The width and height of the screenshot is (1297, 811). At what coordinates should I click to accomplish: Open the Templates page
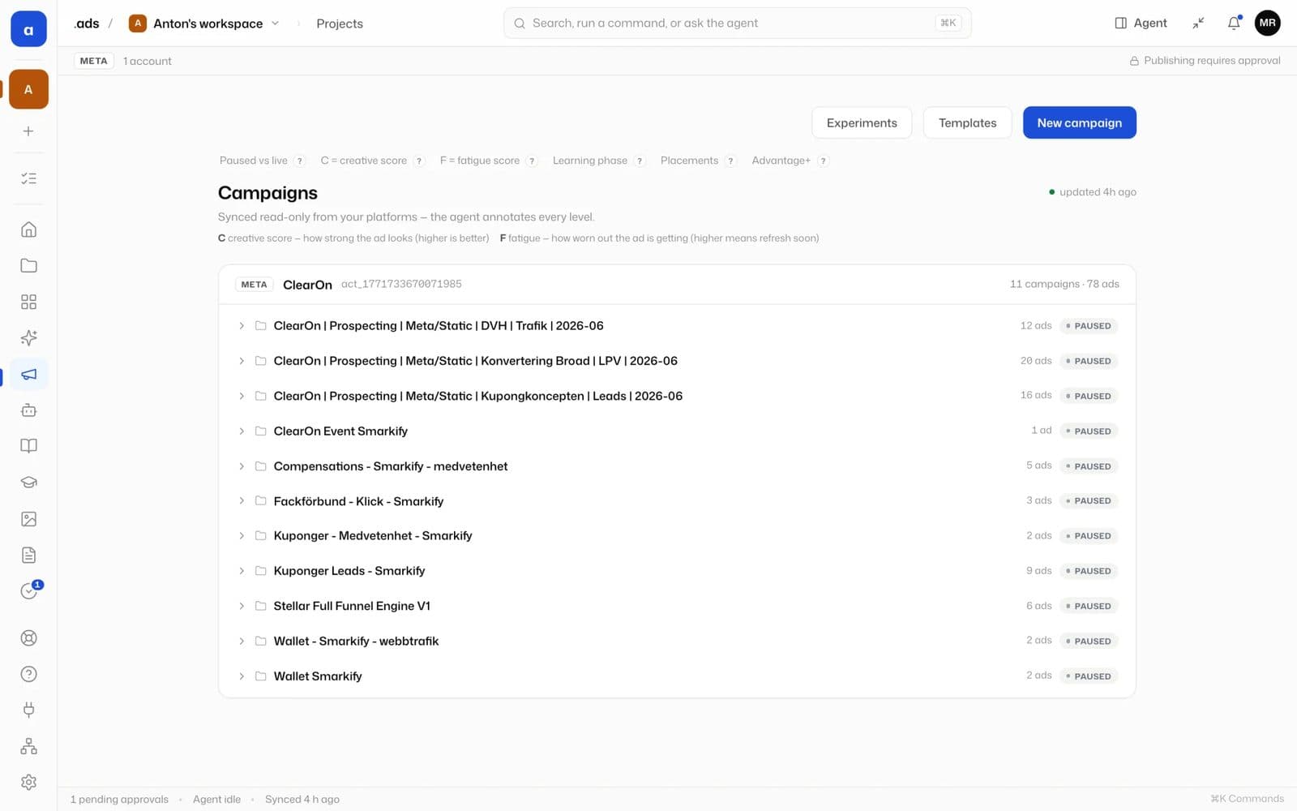(x=967, y=122)
